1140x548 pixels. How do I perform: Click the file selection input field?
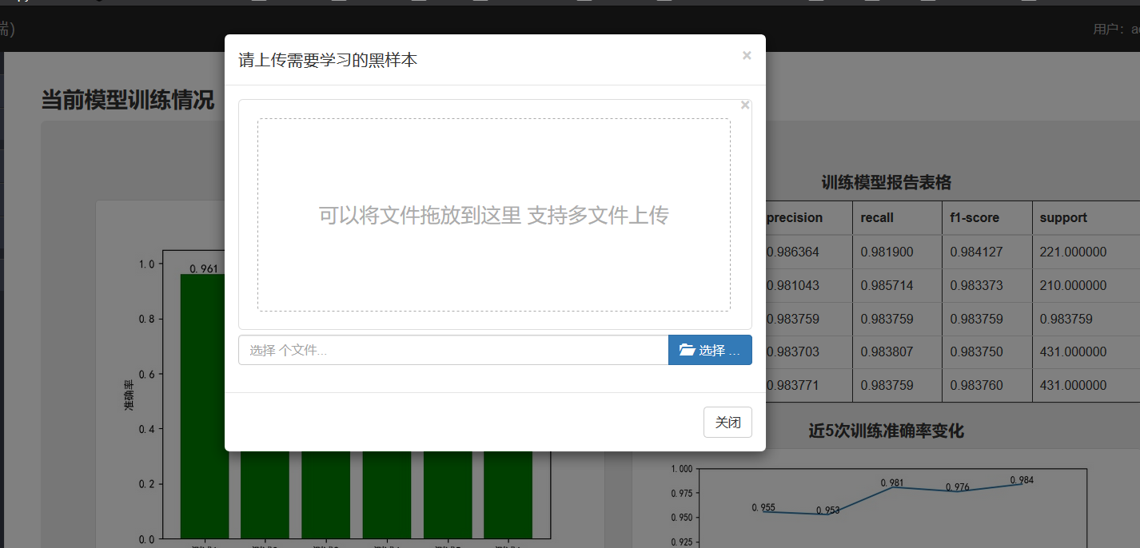[452, 349]
